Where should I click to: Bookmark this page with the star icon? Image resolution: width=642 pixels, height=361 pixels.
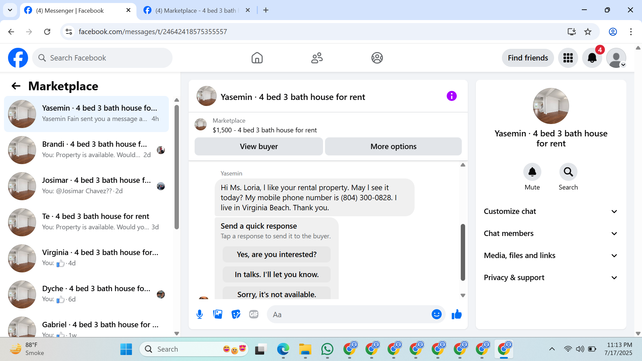(x=588, y=32)
